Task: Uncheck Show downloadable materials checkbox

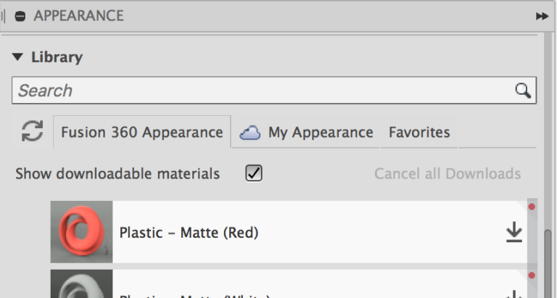Action: tap(254, 173)
